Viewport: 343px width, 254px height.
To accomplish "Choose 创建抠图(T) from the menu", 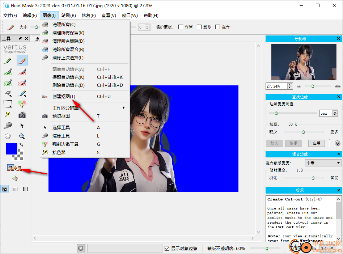I will click(x=85, y=97).
